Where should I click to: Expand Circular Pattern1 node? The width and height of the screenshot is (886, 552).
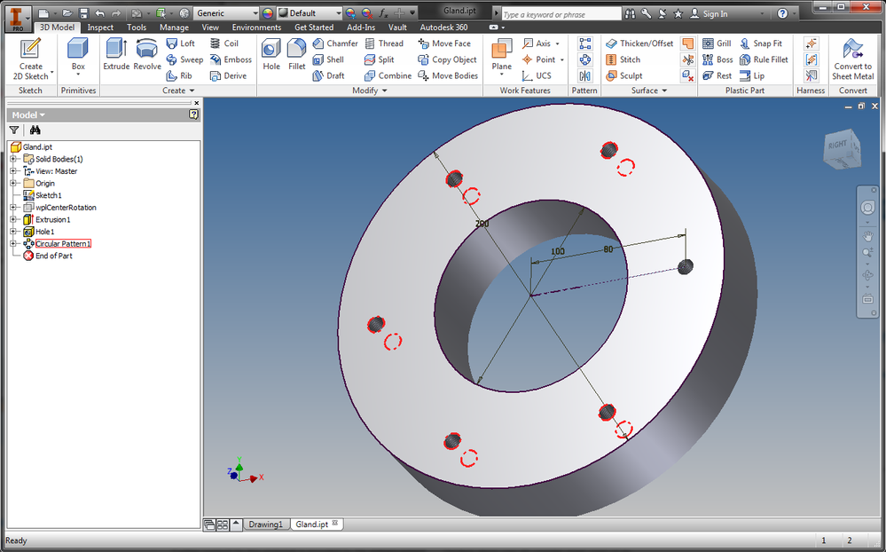(x=13, y=244)
